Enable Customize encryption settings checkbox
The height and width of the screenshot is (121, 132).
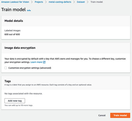pos(6,68)
